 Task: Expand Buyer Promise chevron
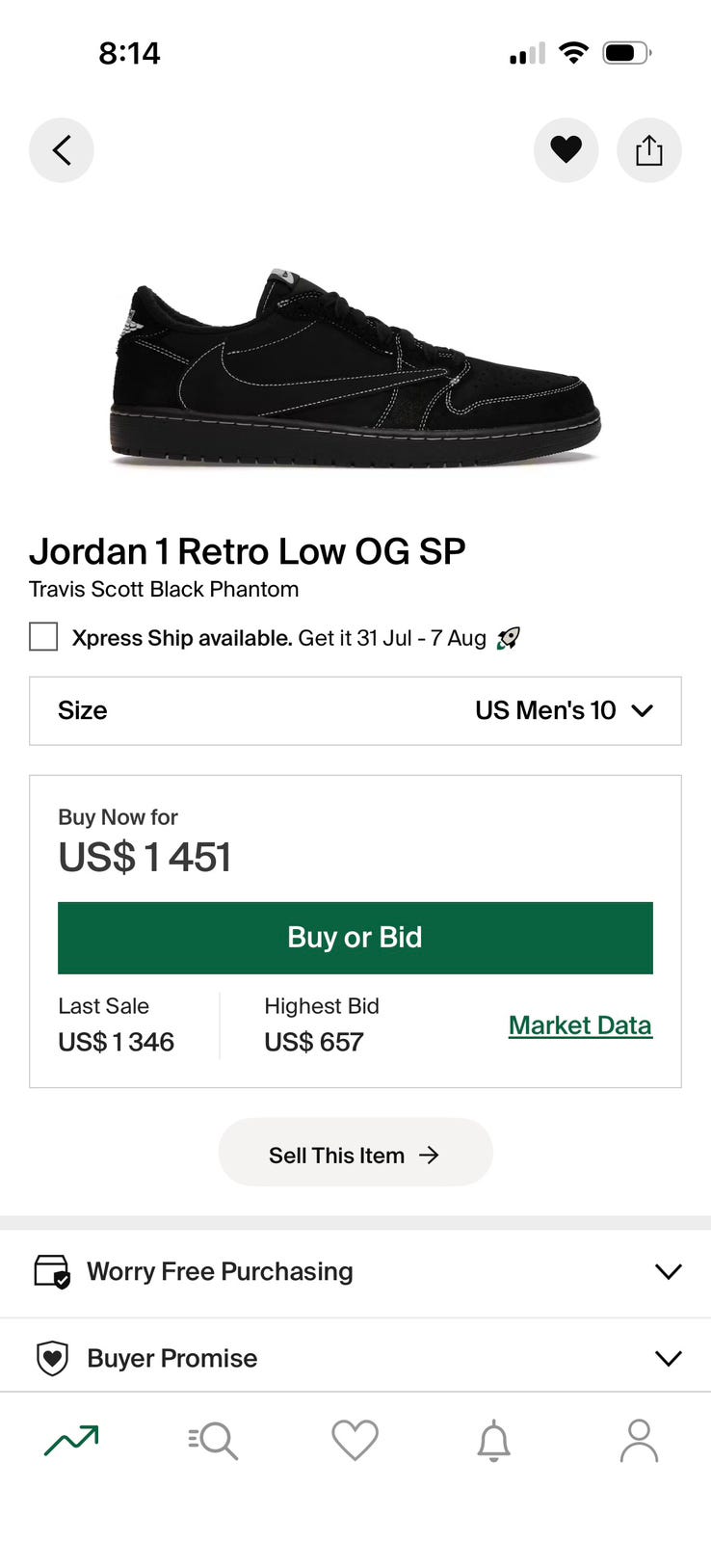[x=668, y=1358]
